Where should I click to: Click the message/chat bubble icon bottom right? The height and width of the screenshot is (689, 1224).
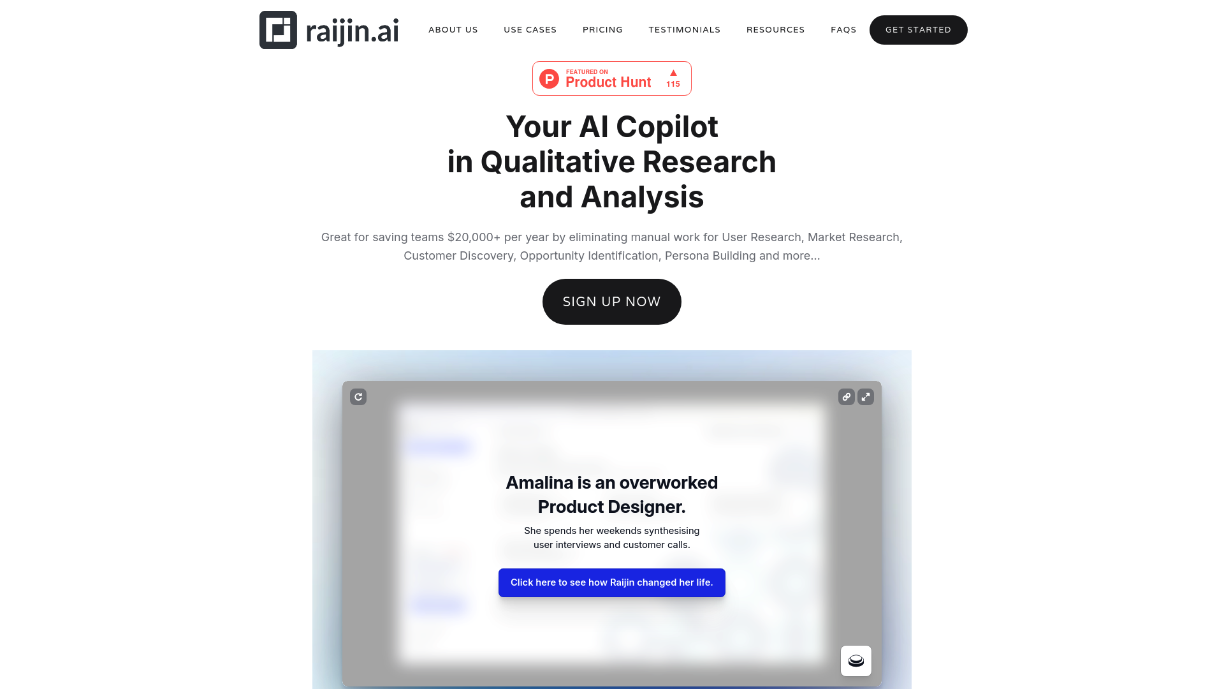[856, 660]
